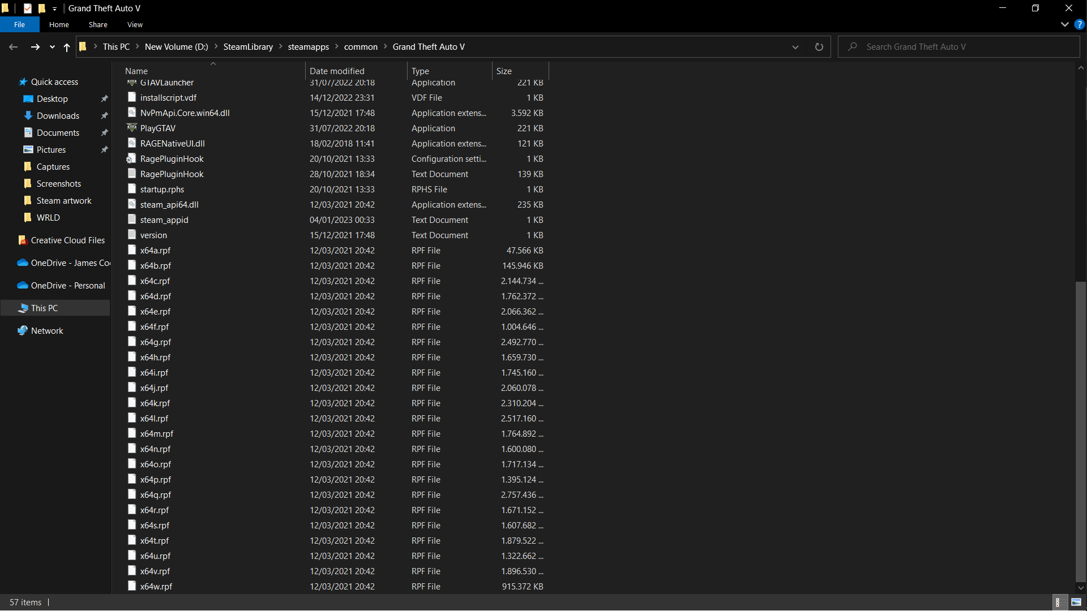Select the x64w.rpf file name
Screen dimensions: 1087x611
(156, 587)
